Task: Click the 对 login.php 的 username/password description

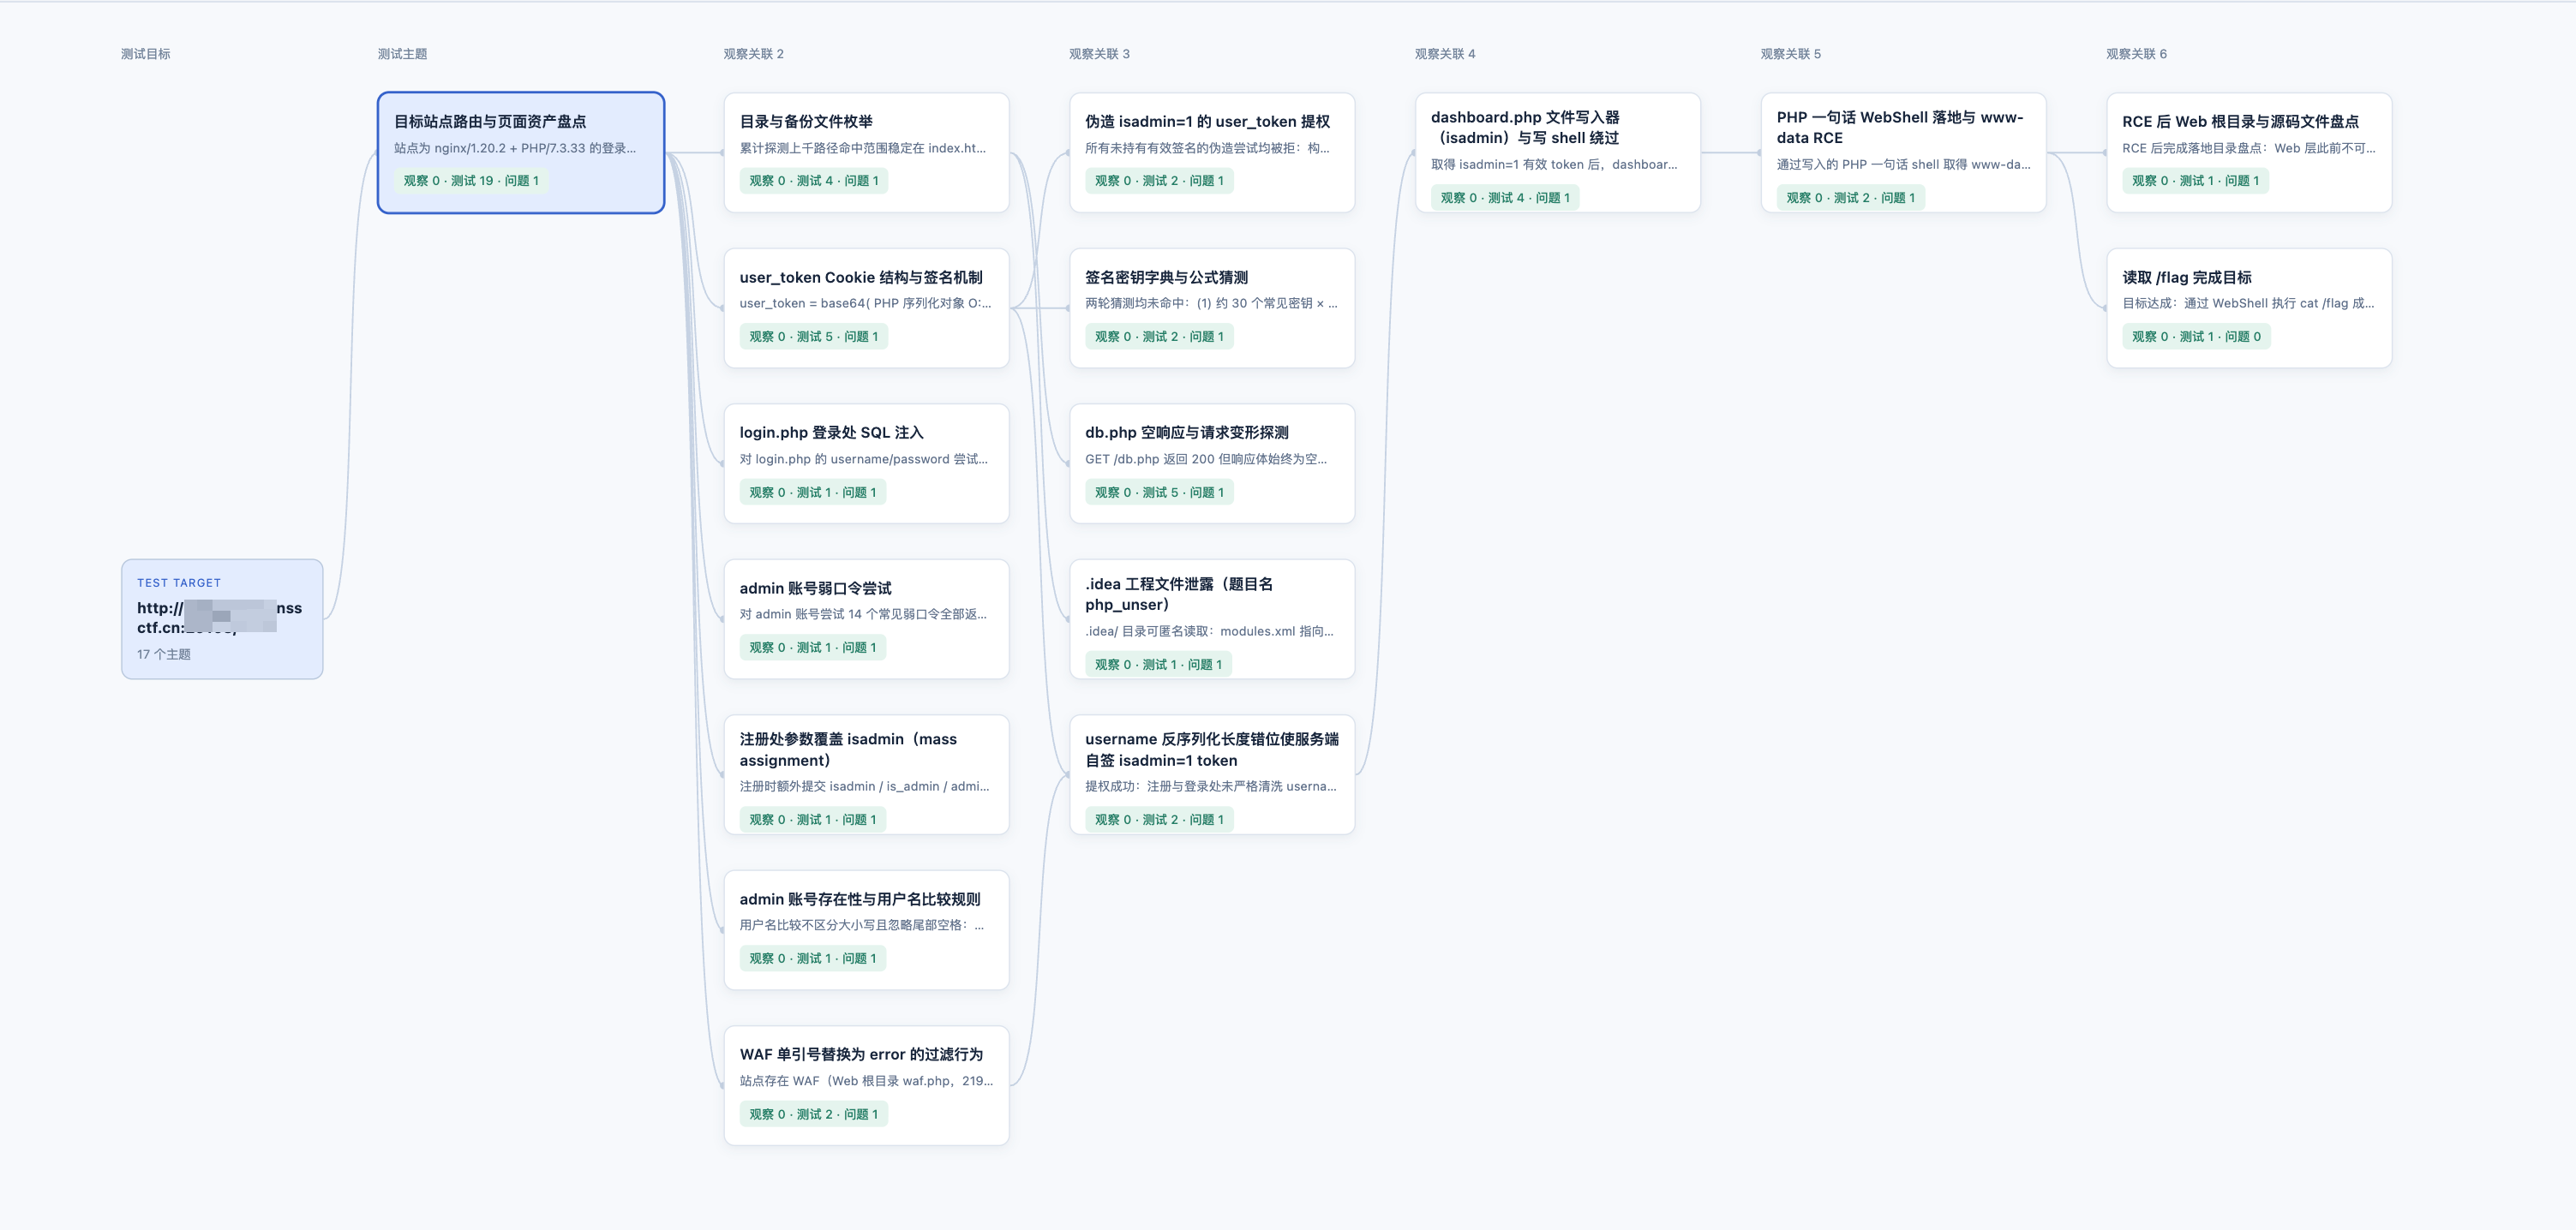Action: [x=864, y=458]
